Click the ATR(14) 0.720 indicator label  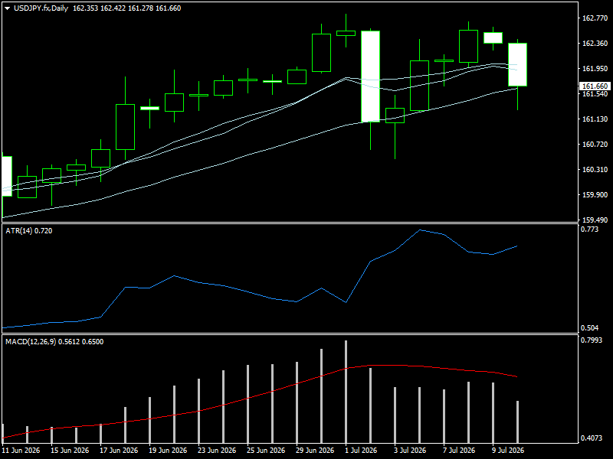[29, 231]
